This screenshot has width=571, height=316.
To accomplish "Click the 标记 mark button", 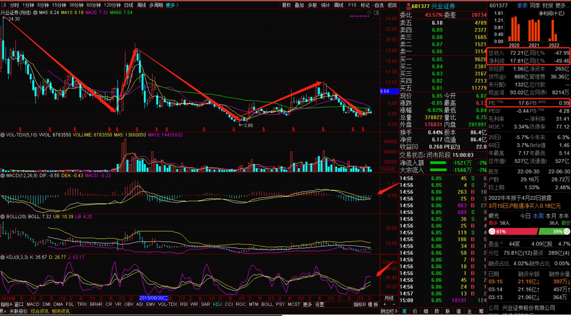I will (365, 5).
